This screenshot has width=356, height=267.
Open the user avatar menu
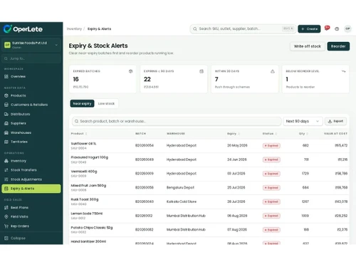click(347, 28)
